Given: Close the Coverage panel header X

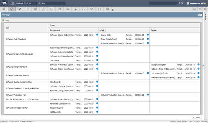Looking at the screenshot, I should [201, 15].
